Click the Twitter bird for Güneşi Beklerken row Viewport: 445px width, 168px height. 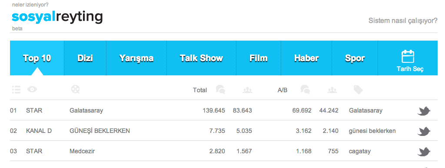pos(424,131)
